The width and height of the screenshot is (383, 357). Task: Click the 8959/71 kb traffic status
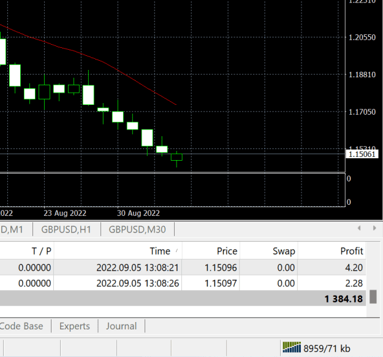[327, 348]
